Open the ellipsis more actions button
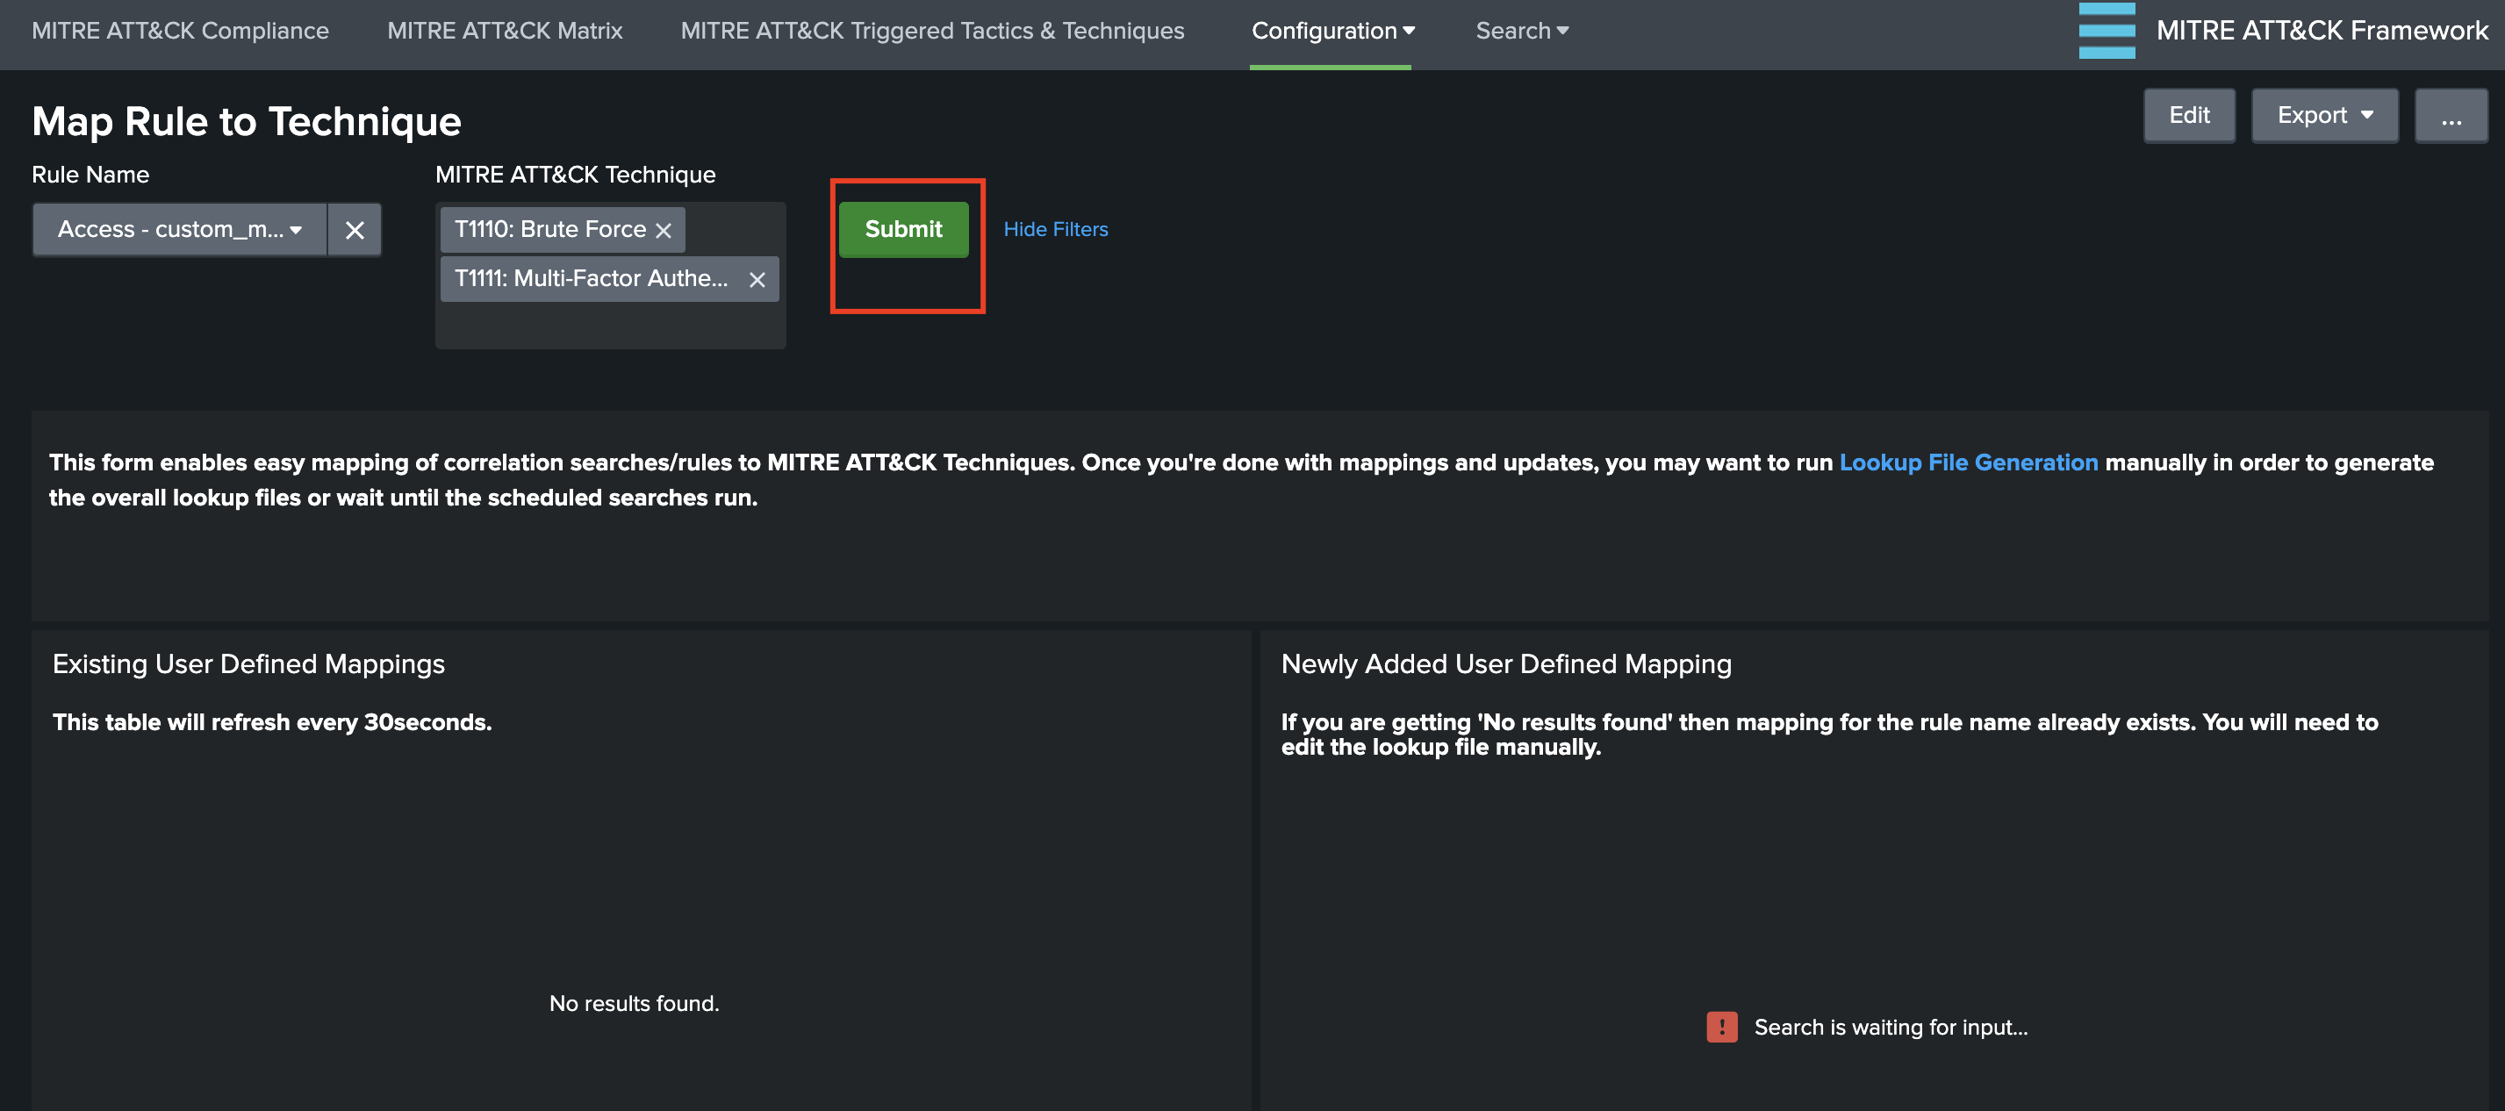The height and width of the screenshot is (1111, 2505). [x=2451, y=116]
